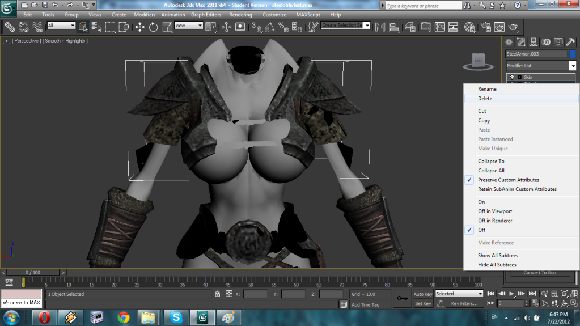Open the Mirror tool

click(380, 27)
